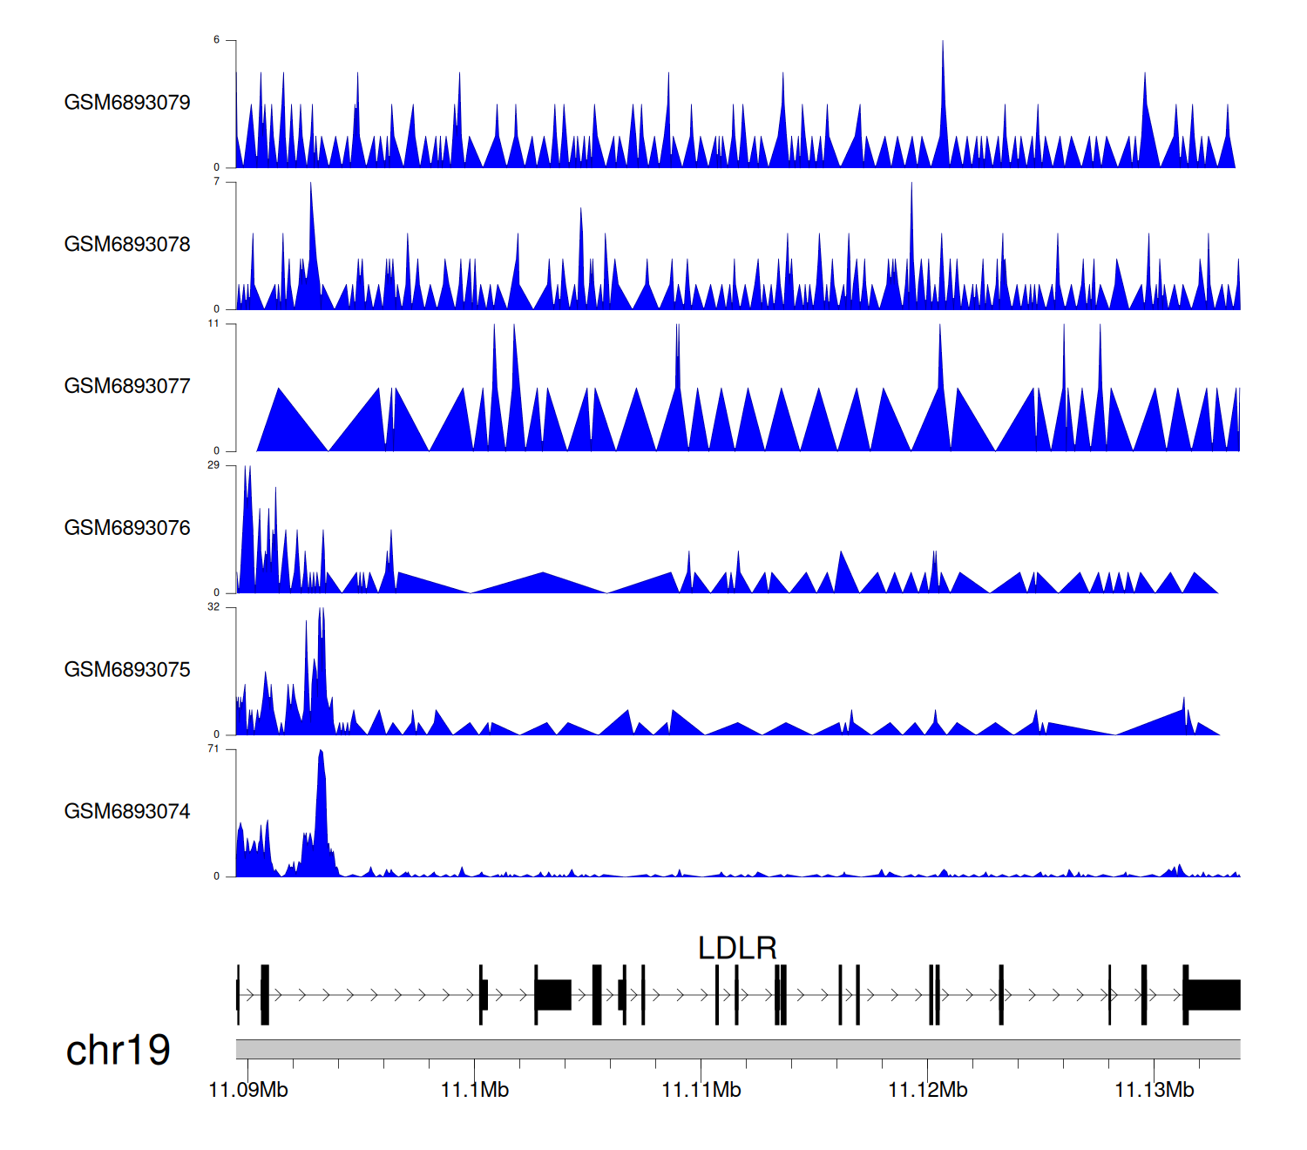Screen dimensions: 1307x1150
Task: Select the GSM6893078 track label
Action: point(127,245)
